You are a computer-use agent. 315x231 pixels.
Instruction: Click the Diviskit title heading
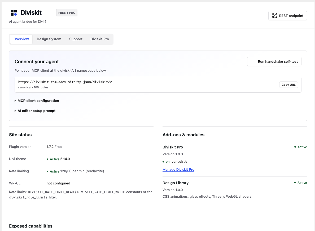(x=31, y=13)
